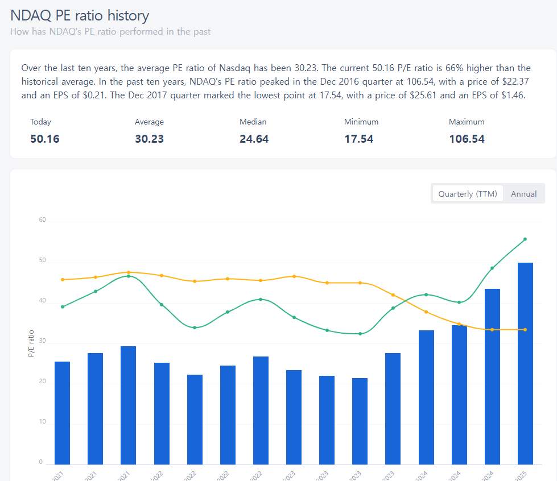Click the y-axis label 30
This screenshot has height=481, width=557.
pos(42,341)
